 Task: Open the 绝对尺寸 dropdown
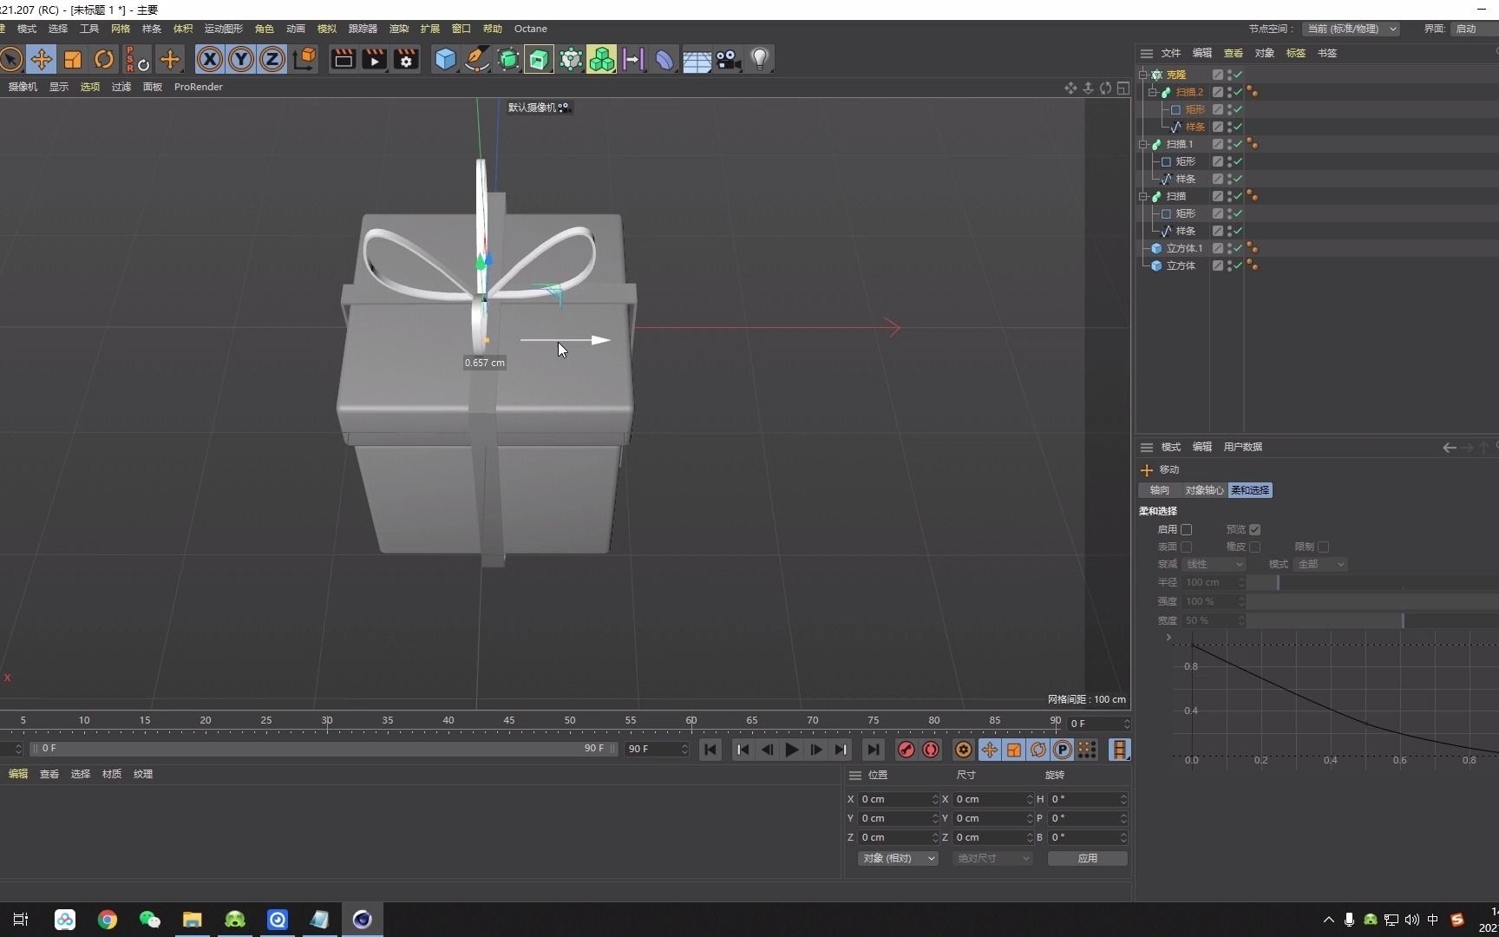992,858
